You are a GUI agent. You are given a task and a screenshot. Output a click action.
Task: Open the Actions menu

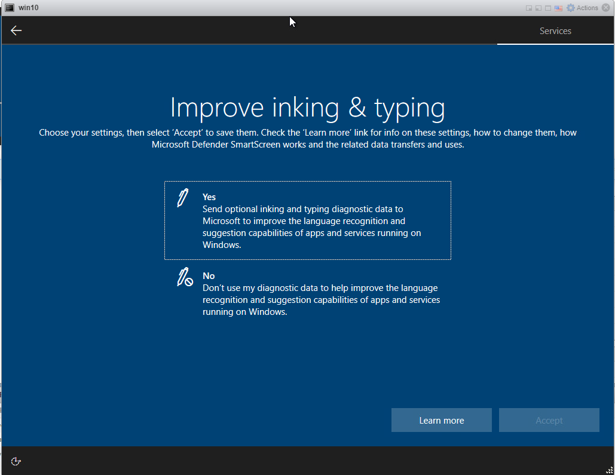click(583, 7)
